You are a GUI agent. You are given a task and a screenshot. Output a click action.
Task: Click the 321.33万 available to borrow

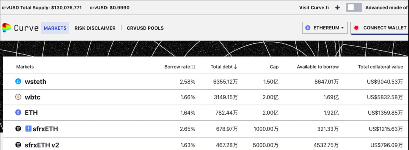pos(328,129)
